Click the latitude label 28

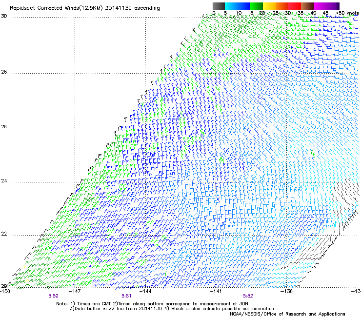pyautogui.click(x=4, y=72)
